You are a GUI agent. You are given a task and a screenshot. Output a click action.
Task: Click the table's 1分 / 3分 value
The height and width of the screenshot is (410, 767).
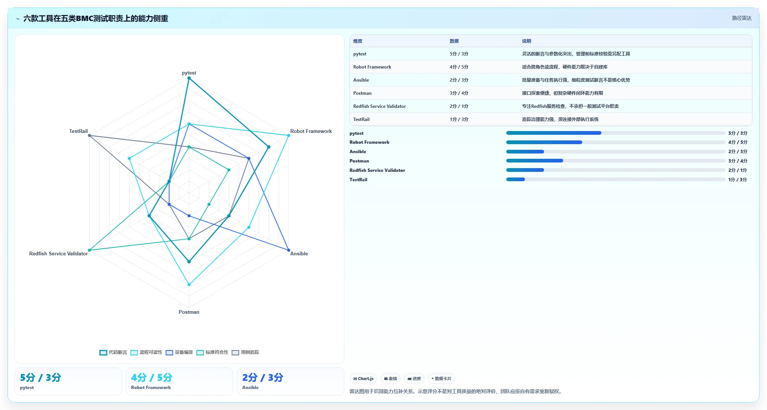(x=459, y=119)
